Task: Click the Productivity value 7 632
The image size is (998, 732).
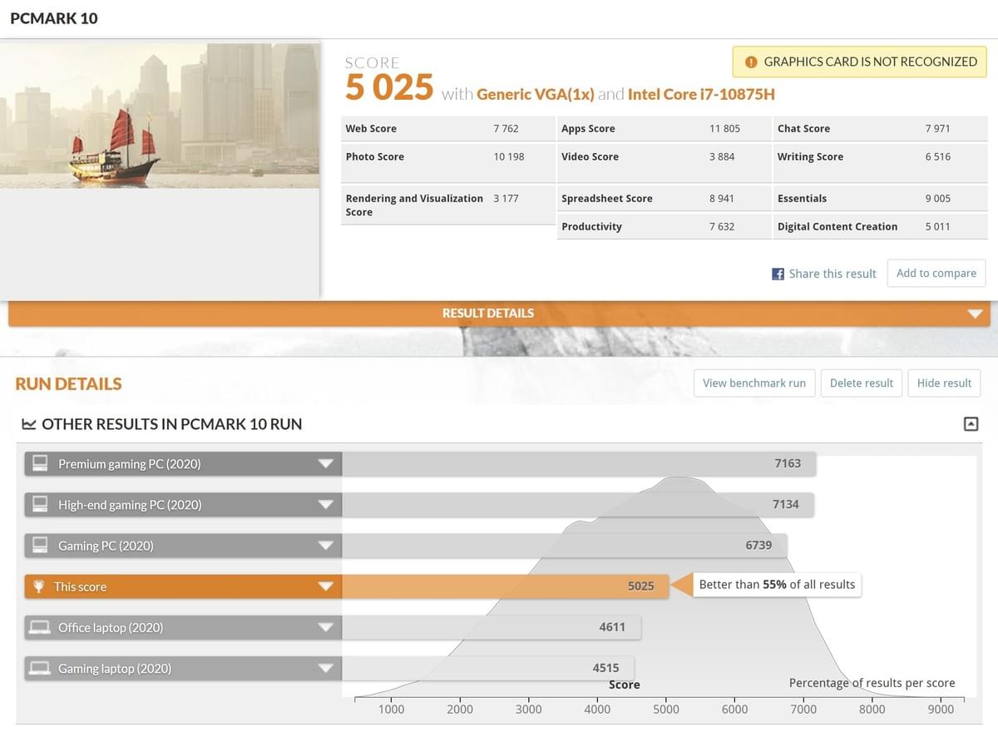Action: tap(722, 227)
